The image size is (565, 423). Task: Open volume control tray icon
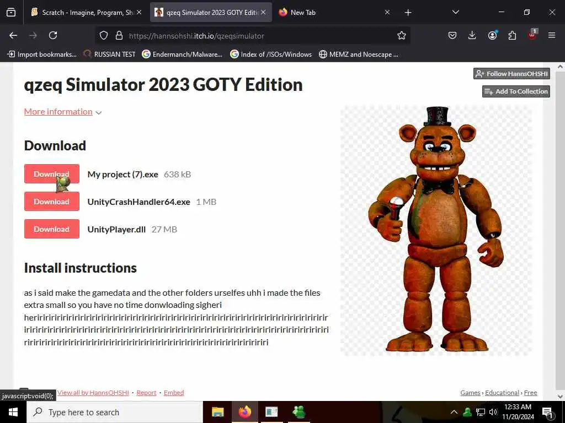pos(493,412)
